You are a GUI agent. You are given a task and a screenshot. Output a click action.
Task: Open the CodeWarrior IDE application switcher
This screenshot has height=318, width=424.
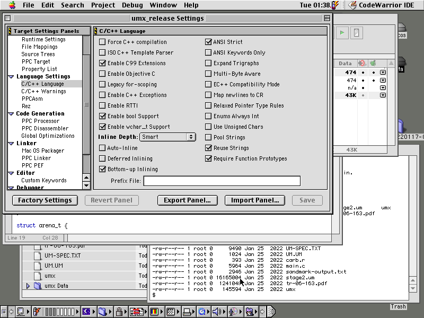click(x=381, y=5)
